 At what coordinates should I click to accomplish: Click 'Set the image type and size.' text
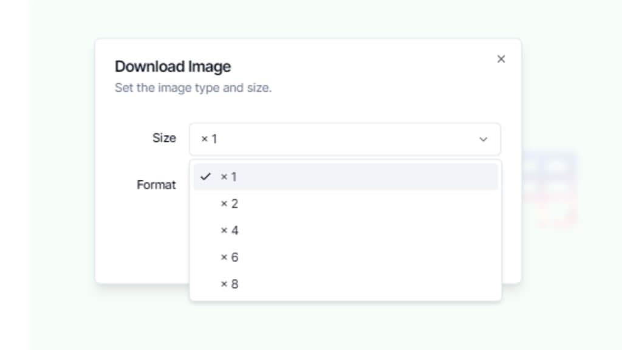pos(193,87)
